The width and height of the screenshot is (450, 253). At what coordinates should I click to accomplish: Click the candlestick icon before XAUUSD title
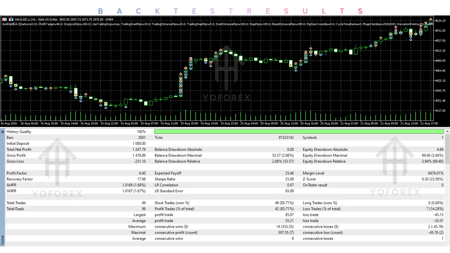(x=11, y=19)
